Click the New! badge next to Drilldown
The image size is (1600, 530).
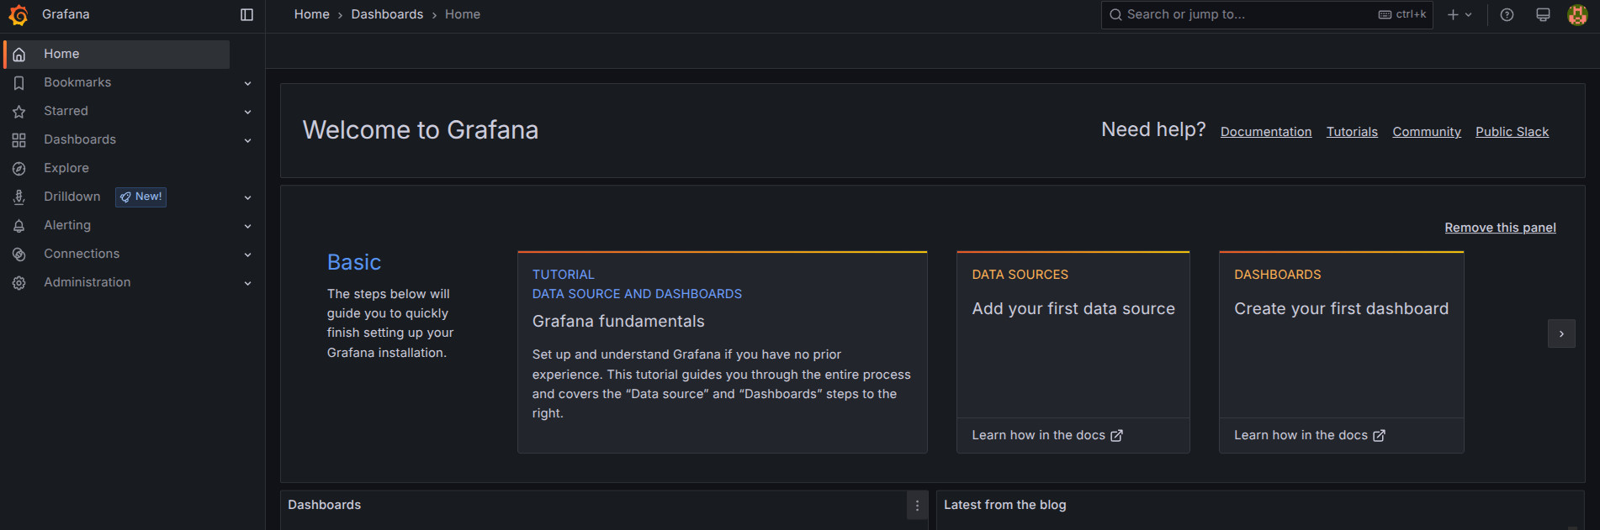pyautogui.click(x=140, y=197)
